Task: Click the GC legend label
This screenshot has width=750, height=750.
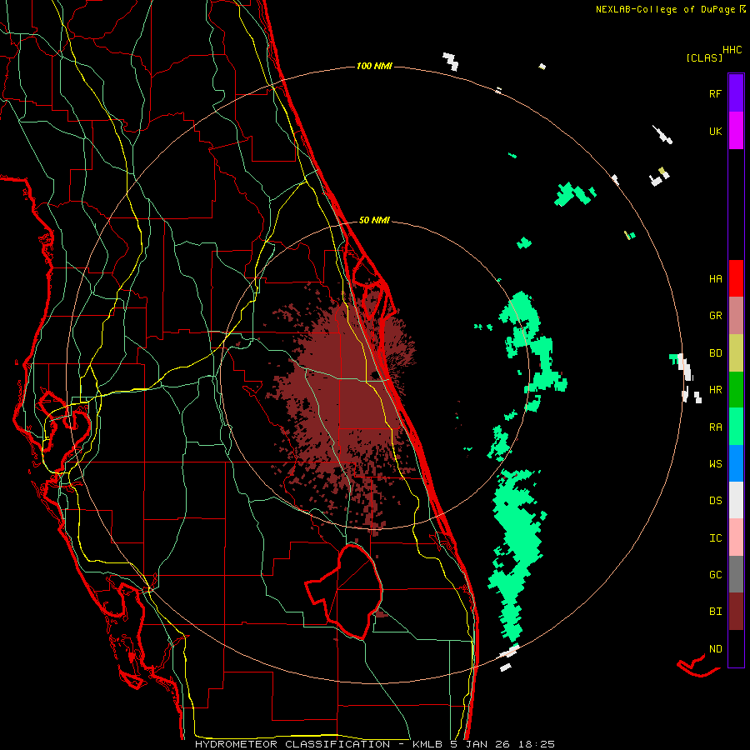Action: 715,575
